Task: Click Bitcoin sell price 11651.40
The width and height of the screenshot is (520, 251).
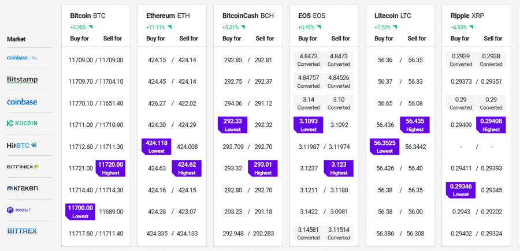Action: click(x=111, y=103)
